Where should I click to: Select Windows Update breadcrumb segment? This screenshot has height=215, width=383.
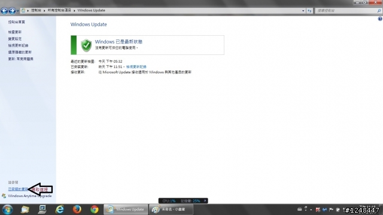92,11
